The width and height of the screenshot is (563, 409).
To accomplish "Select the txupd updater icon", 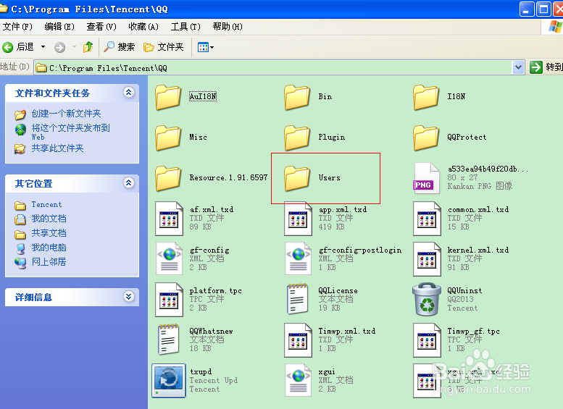I will tap(169, 380).
